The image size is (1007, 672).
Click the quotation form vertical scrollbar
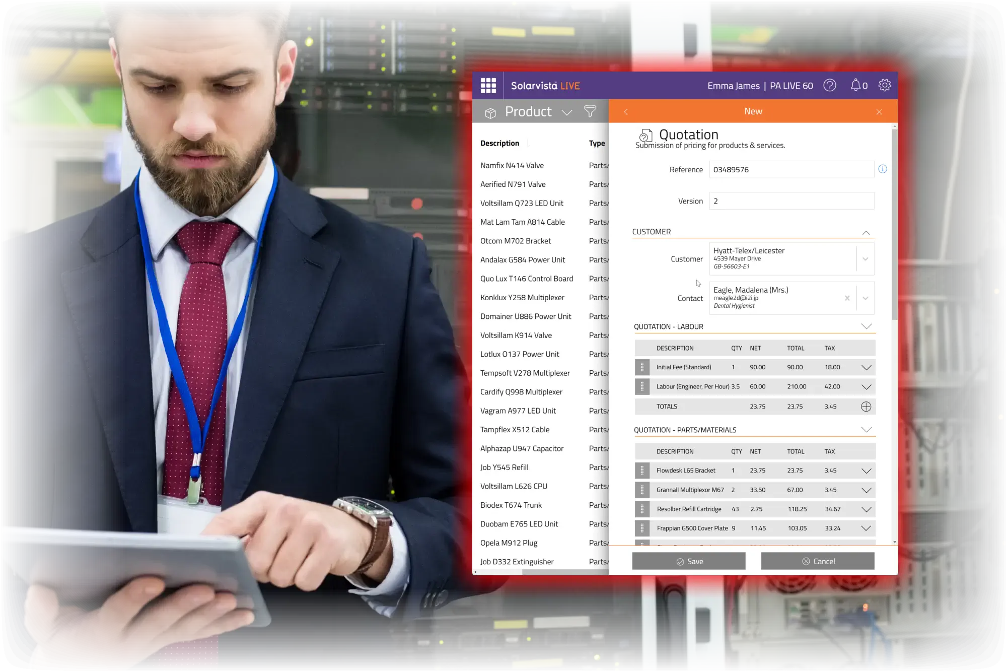pyautogui.click(x=895, y=224)
